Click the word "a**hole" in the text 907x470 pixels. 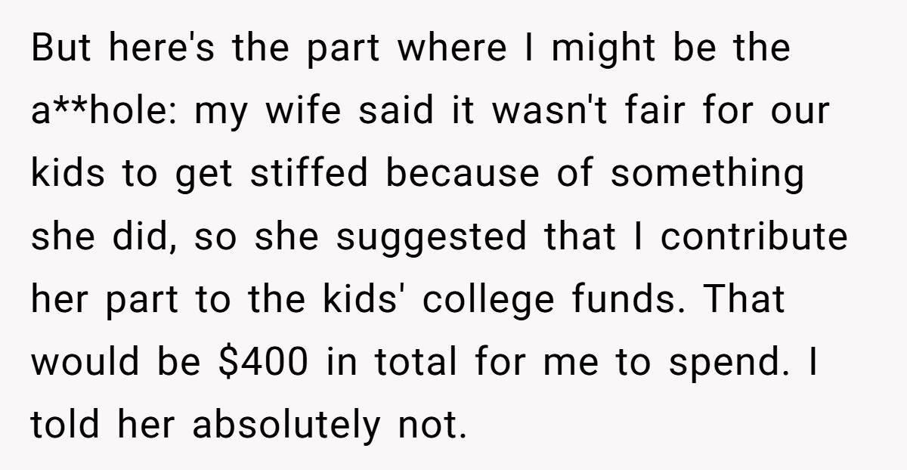point(103,111)
